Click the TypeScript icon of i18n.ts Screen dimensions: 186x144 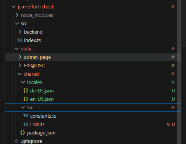click(x=26, y=124)
